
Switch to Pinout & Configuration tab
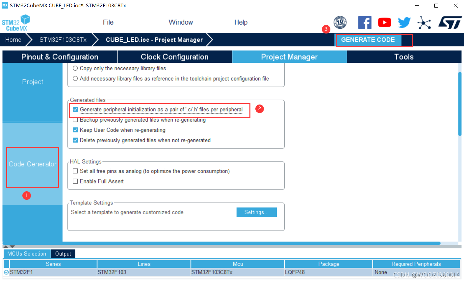pyautogui.click(x=60, y=57)
